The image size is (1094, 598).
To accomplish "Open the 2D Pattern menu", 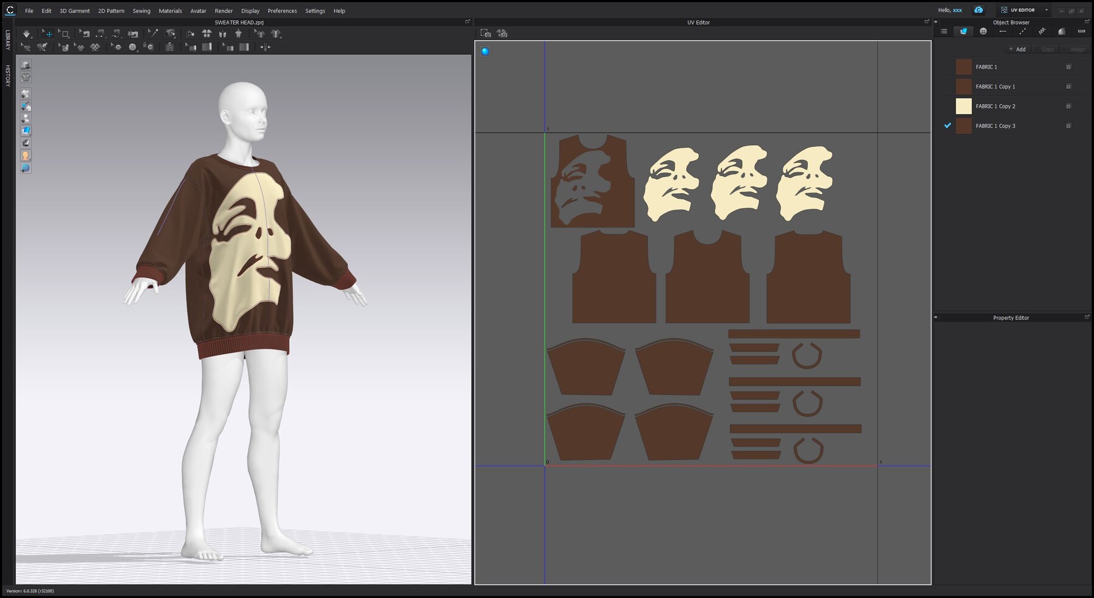I will (111, 10).
